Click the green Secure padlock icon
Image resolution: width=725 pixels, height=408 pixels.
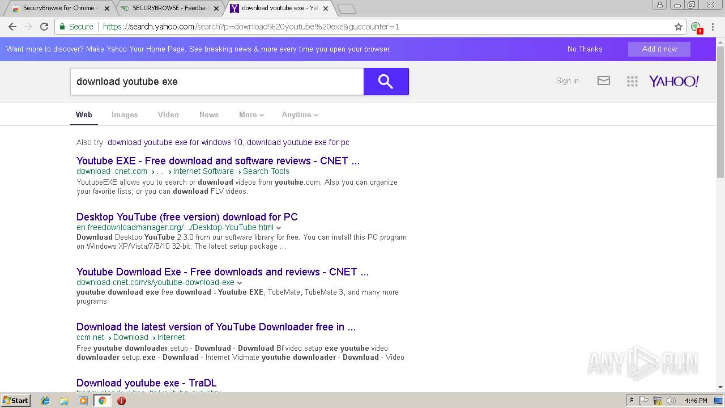62,27
